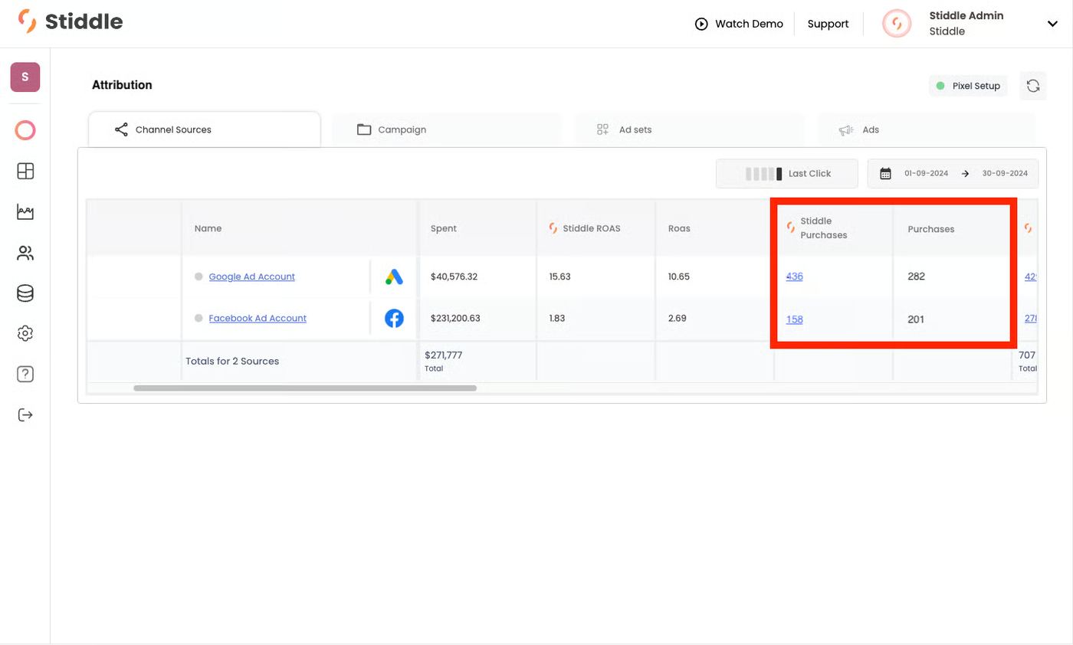1073x645 pixels.
Task: Click the Stiddle logo in header
Action: point(71,21)
